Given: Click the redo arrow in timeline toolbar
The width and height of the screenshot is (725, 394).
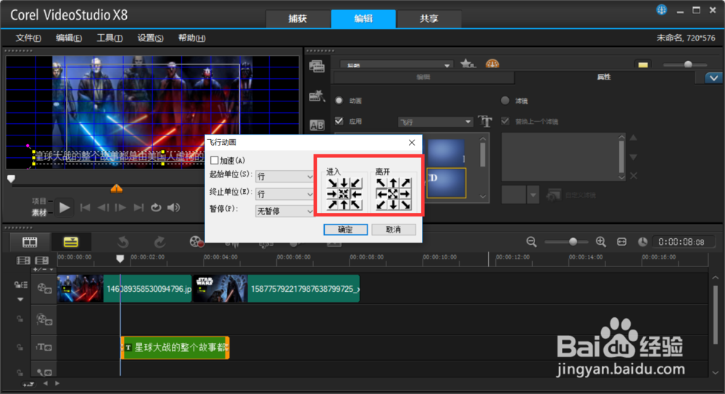Looking at the screenshot, I should coord(159,242).
